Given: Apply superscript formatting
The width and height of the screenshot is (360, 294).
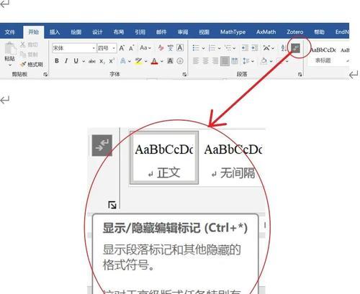Looking at the screenshot, I should 112,61.
